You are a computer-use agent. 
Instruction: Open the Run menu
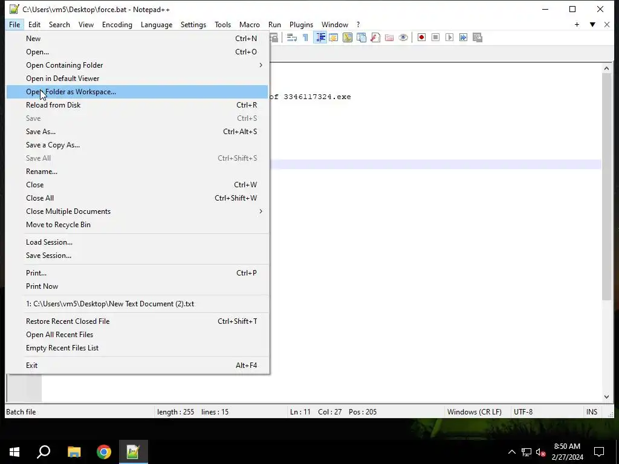[275, 24]
